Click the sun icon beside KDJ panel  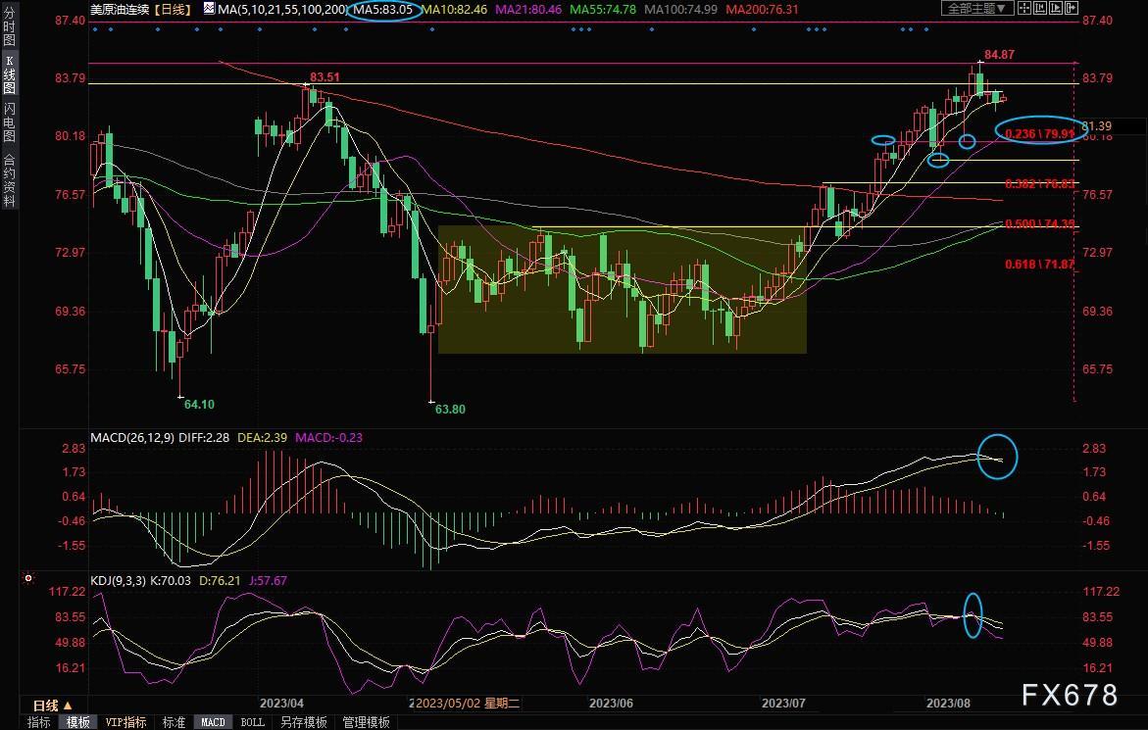tap(28, 578)
